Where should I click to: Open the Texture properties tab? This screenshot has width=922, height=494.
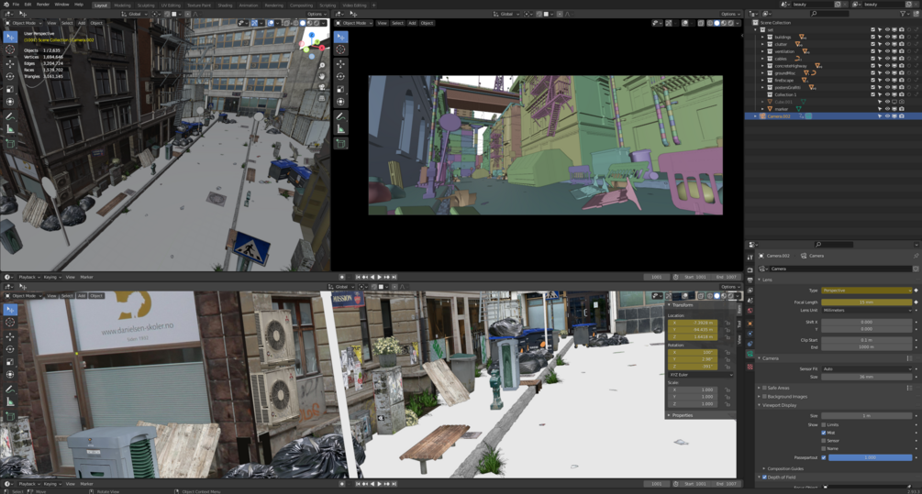[750, 367]
